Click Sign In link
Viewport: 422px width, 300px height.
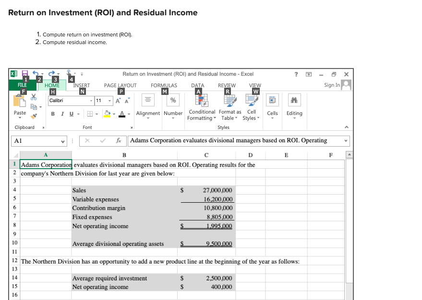pyautogui.click(x=332, y=85)
